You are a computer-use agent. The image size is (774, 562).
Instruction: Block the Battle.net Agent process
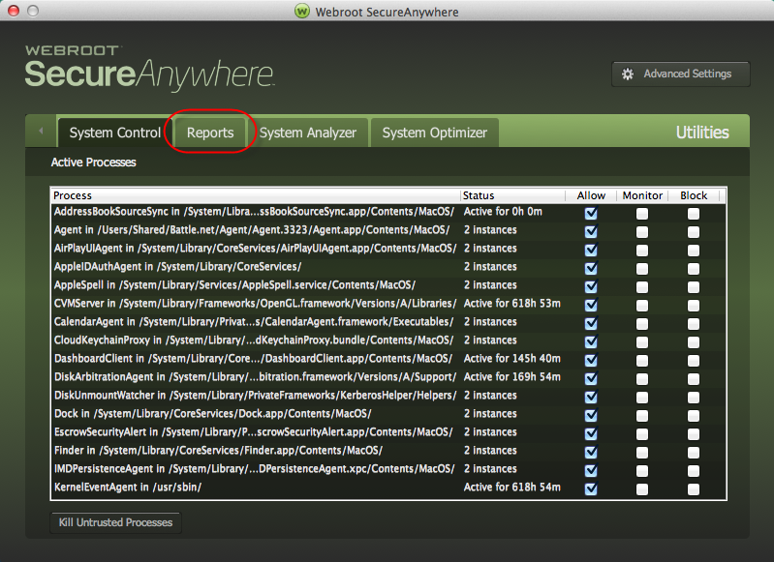[694, 232]
